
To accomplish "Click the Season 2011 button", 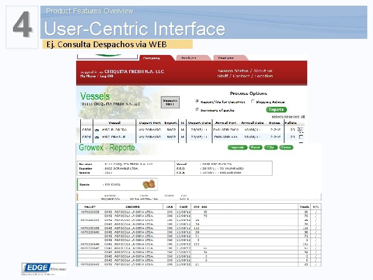I will (x=170, y=102).
